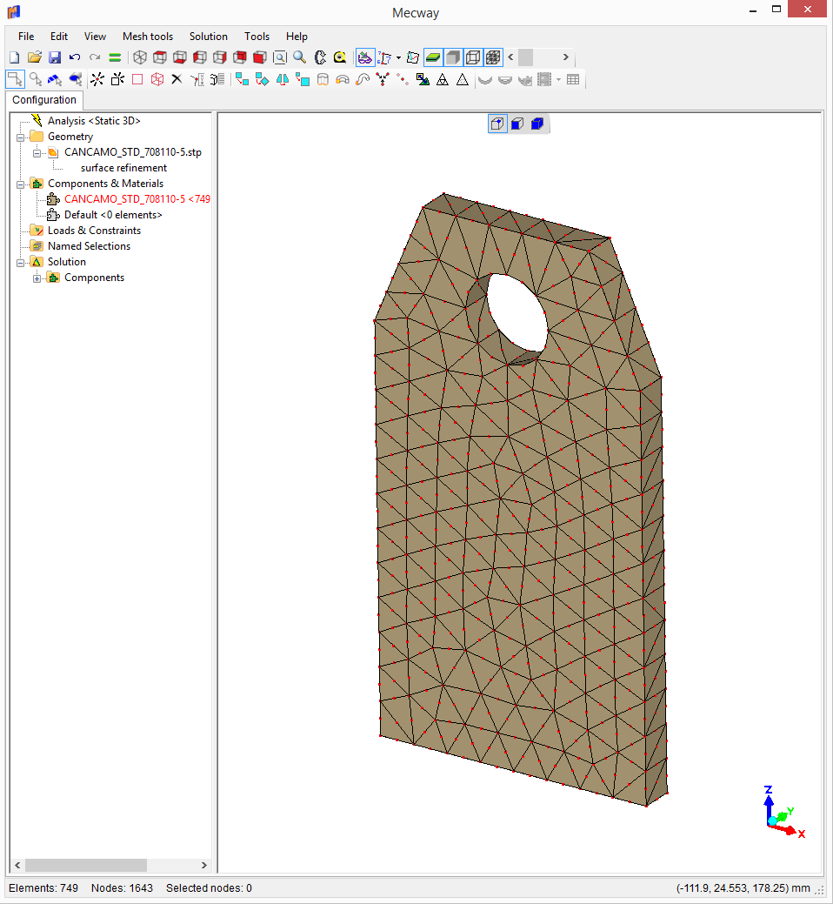Image resolution: width=833 pixels, height=904 pixels.
Task: Activate the extrude tool icon
Action: 323,79
